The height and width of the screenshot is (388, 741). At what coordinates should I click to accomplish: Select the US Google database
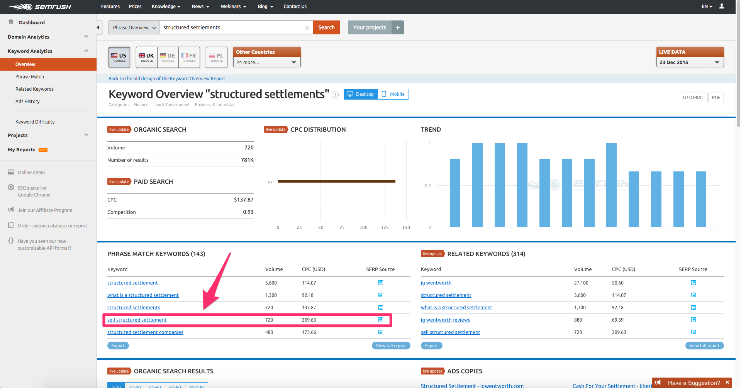(x=119, y=57)
